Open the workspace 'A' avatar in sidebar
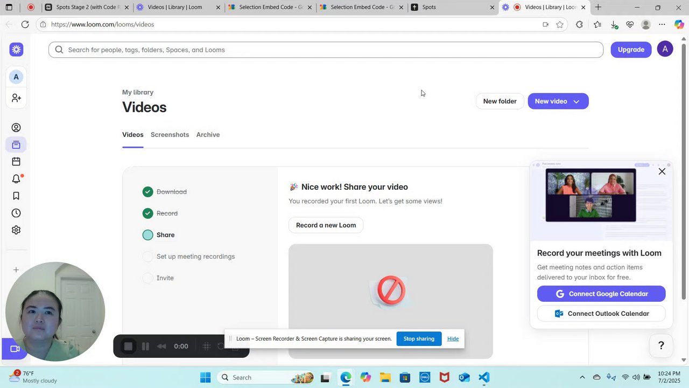 coord(16,77)
